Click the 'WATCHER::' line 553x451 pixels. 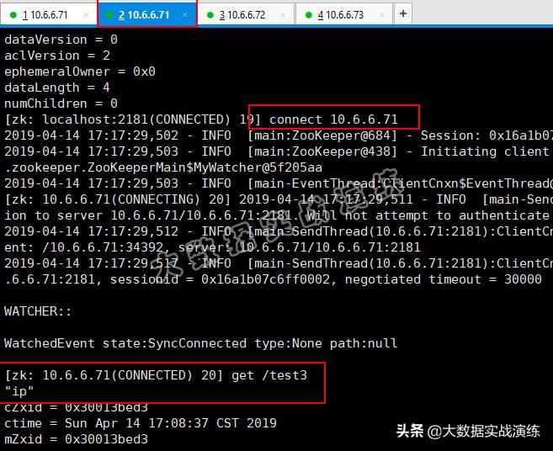(38, 311)
